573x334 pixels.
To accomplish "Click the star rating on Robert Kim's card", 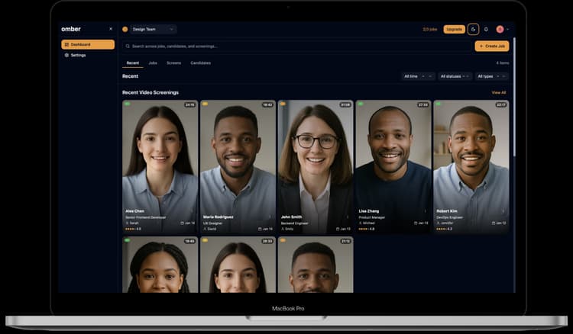I will tap(443, 229).
